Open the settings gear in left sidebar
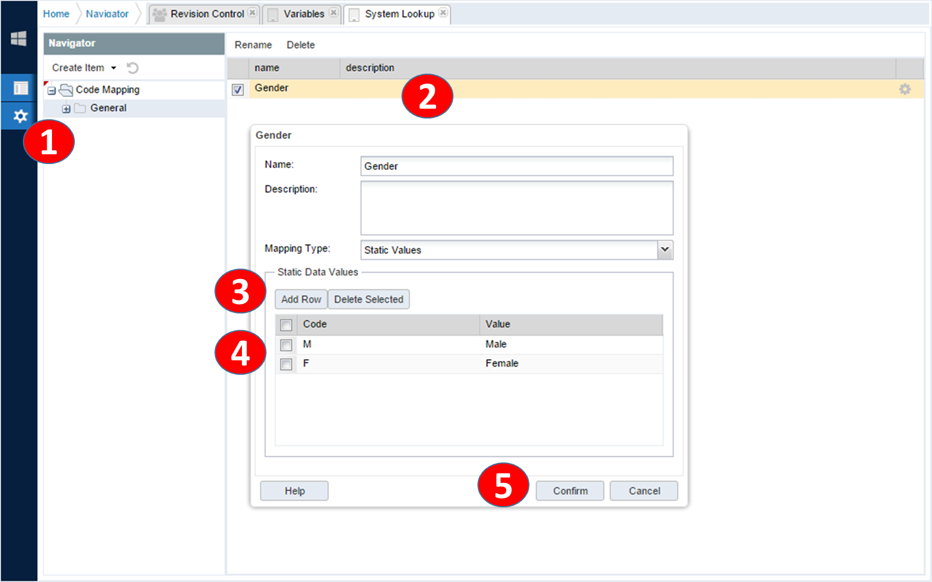Viewport: 932px width, 582px height. coord(20,116)
